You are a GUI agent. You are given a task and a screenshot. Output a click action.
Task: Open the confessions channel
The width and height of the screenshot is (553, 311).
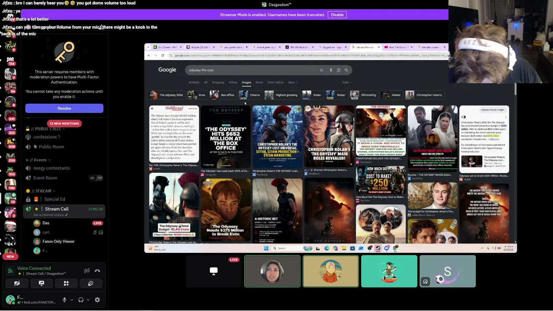point(47,137)
